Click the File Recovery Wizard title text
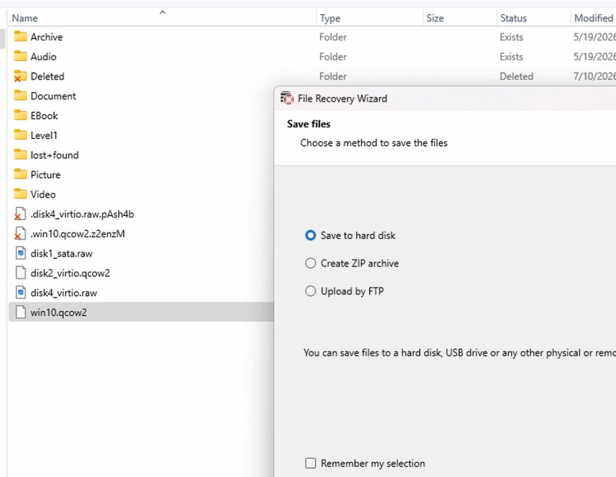This screenshot has height=477, width=616. (x=342, y=98)
